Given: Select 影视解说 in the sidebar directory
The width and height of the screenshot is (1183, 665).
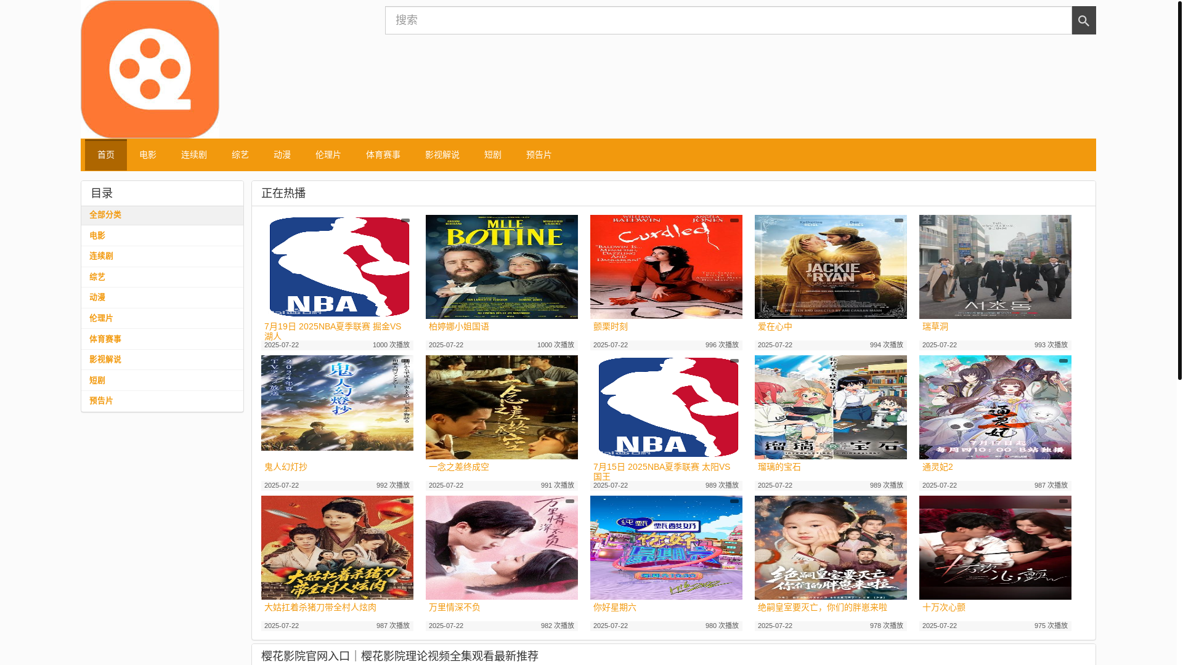Looking at the screenshot, I should [x=162, y=360].
